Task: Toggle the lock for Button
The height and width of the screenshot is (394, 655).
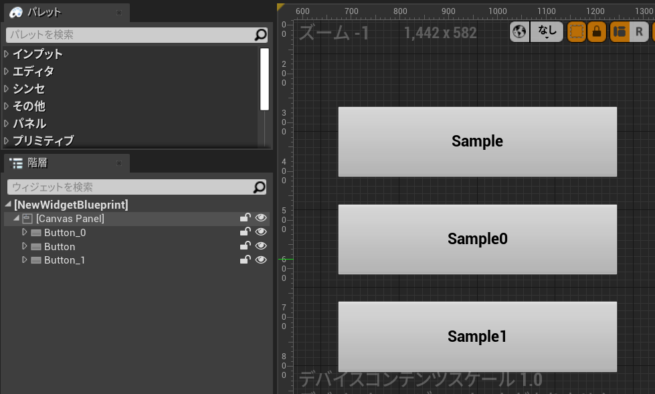Action: tap(246, 245)
